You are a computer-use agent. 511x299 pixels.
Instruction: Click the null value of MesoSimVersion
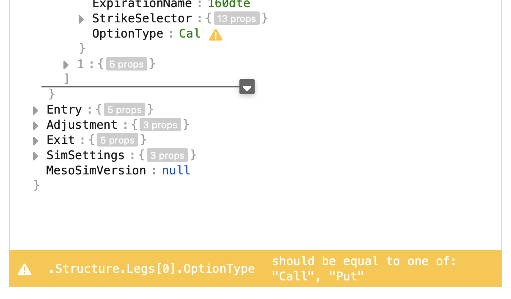(176, 171)
